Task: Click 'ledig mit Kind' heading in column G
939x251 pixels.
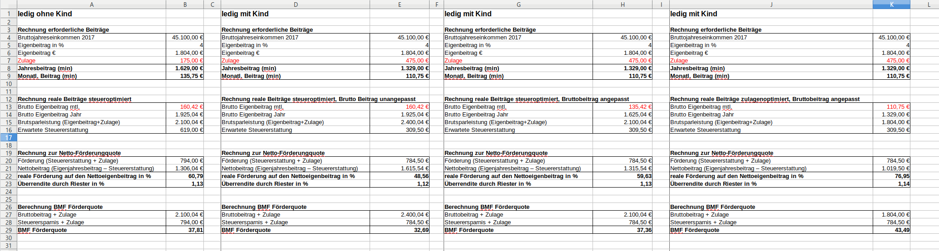Action: pos(468,14)
